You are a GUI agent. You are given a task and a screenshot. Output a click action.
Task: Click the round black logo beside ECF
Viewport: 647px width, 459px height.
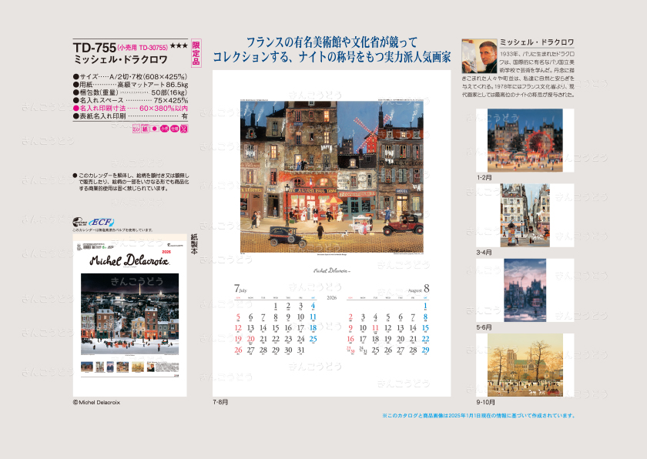pyautogui.click(x=79, y=223)
